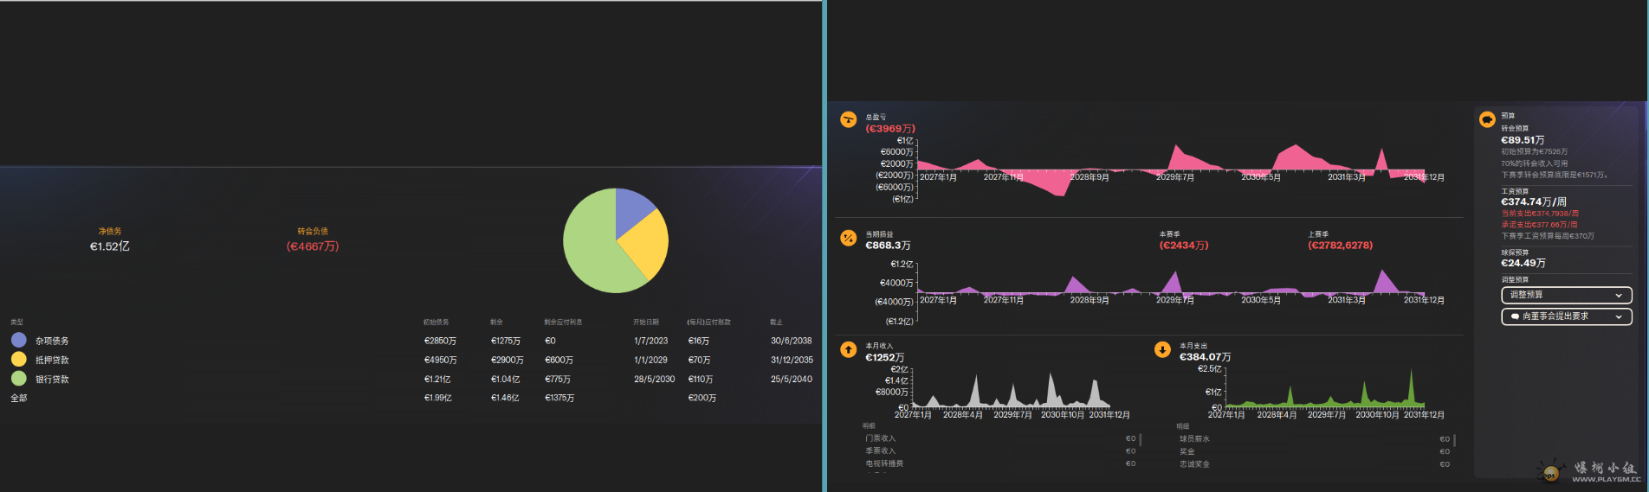Click the green 本月支出 expenditure chart
Screen dimensions: 1649x492
pyautogui.click(x=1325, y=390)
